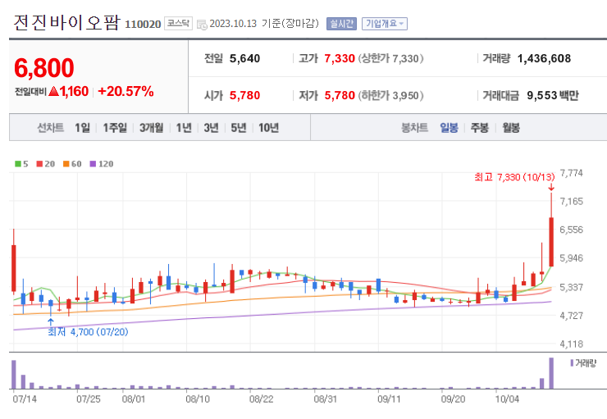Click the 코스닥 market badge
The width and height of the screenshot is (607, 419).
178,24
